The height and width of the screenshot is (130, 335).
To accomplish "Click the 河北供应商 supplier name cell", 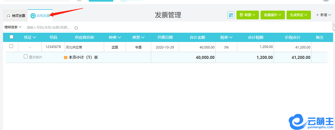I will point(74,47).
